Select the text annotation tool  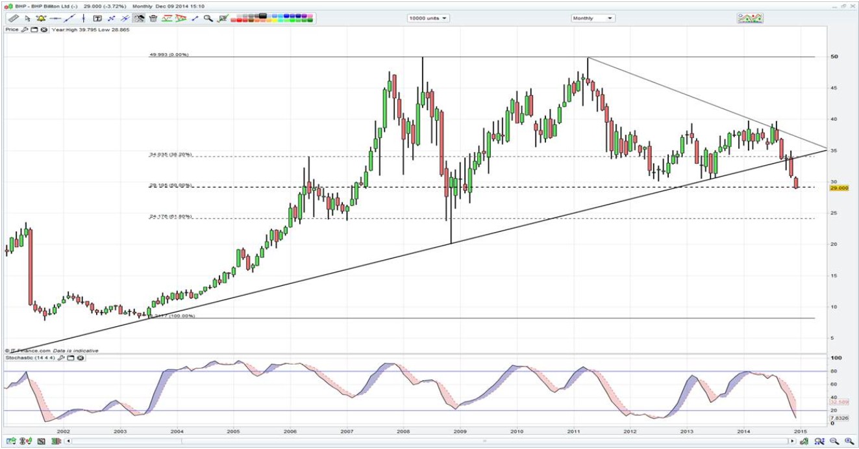pyautogui.click(x=97, y=18)
